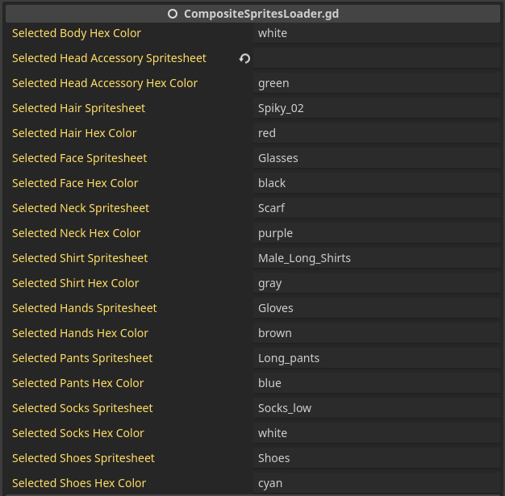The height and width of the screenshot is (496, 505).
Task: Select 'Selected Shoes Hex Color' property label
Action: coord(79,483)
